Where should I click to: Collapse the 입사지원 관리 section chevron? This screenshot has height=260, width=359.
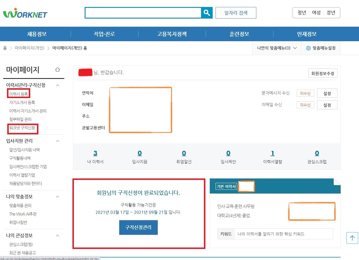(58, 141)
